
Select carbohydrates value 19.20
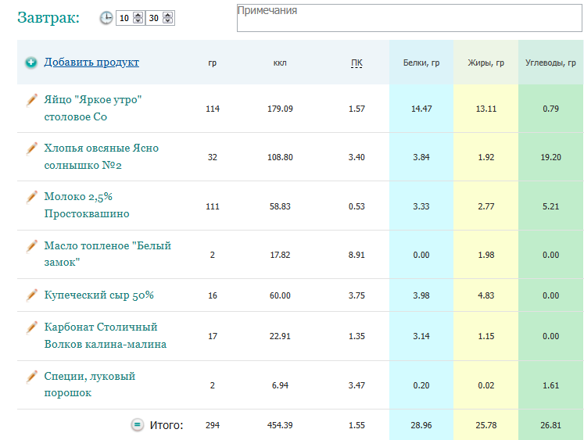pyautogui.click(x=551, y=157)
